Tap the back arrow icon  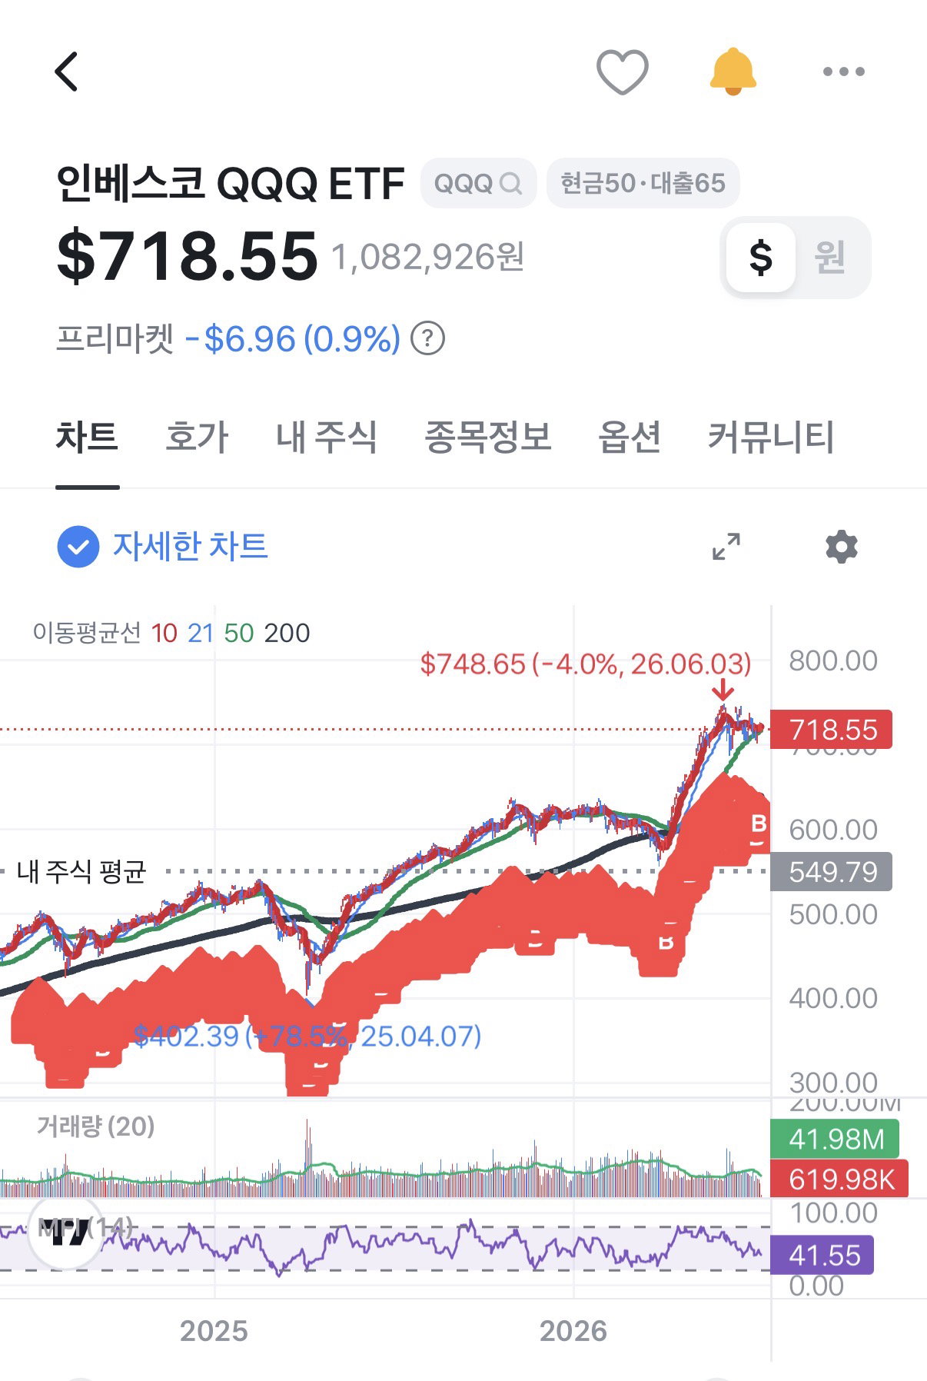(67, 72)
